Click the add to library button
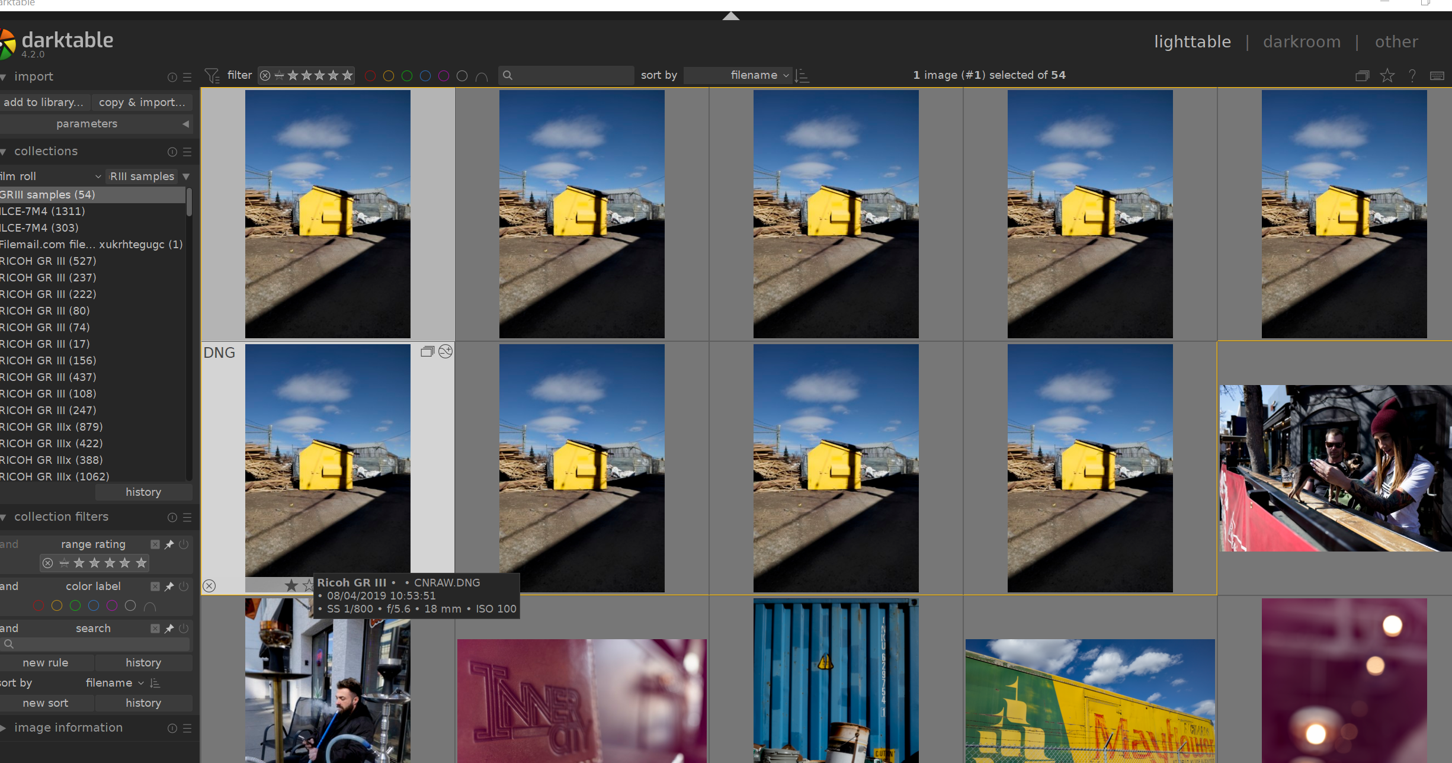 (x=44, y=102)
